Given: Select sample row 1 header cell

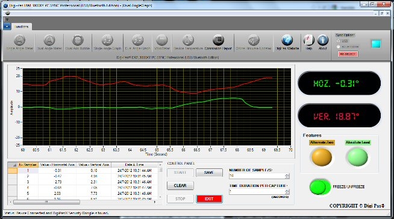Looking at the screenshot, I should (12, 170).
